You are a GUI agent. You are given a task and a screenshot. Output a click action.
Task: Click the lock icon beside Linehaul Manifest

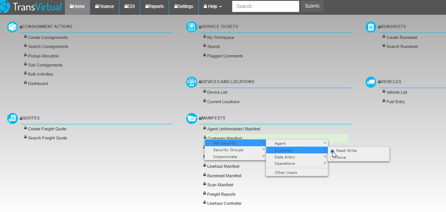(204, 165)
